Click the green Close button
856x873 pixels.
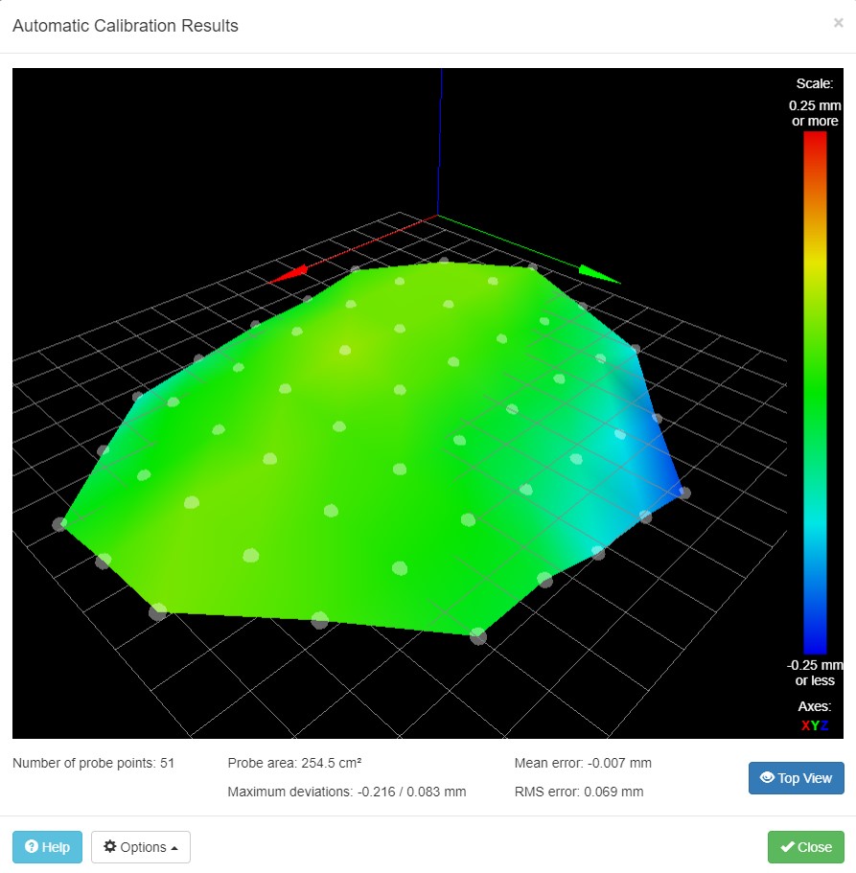point(806,847)
